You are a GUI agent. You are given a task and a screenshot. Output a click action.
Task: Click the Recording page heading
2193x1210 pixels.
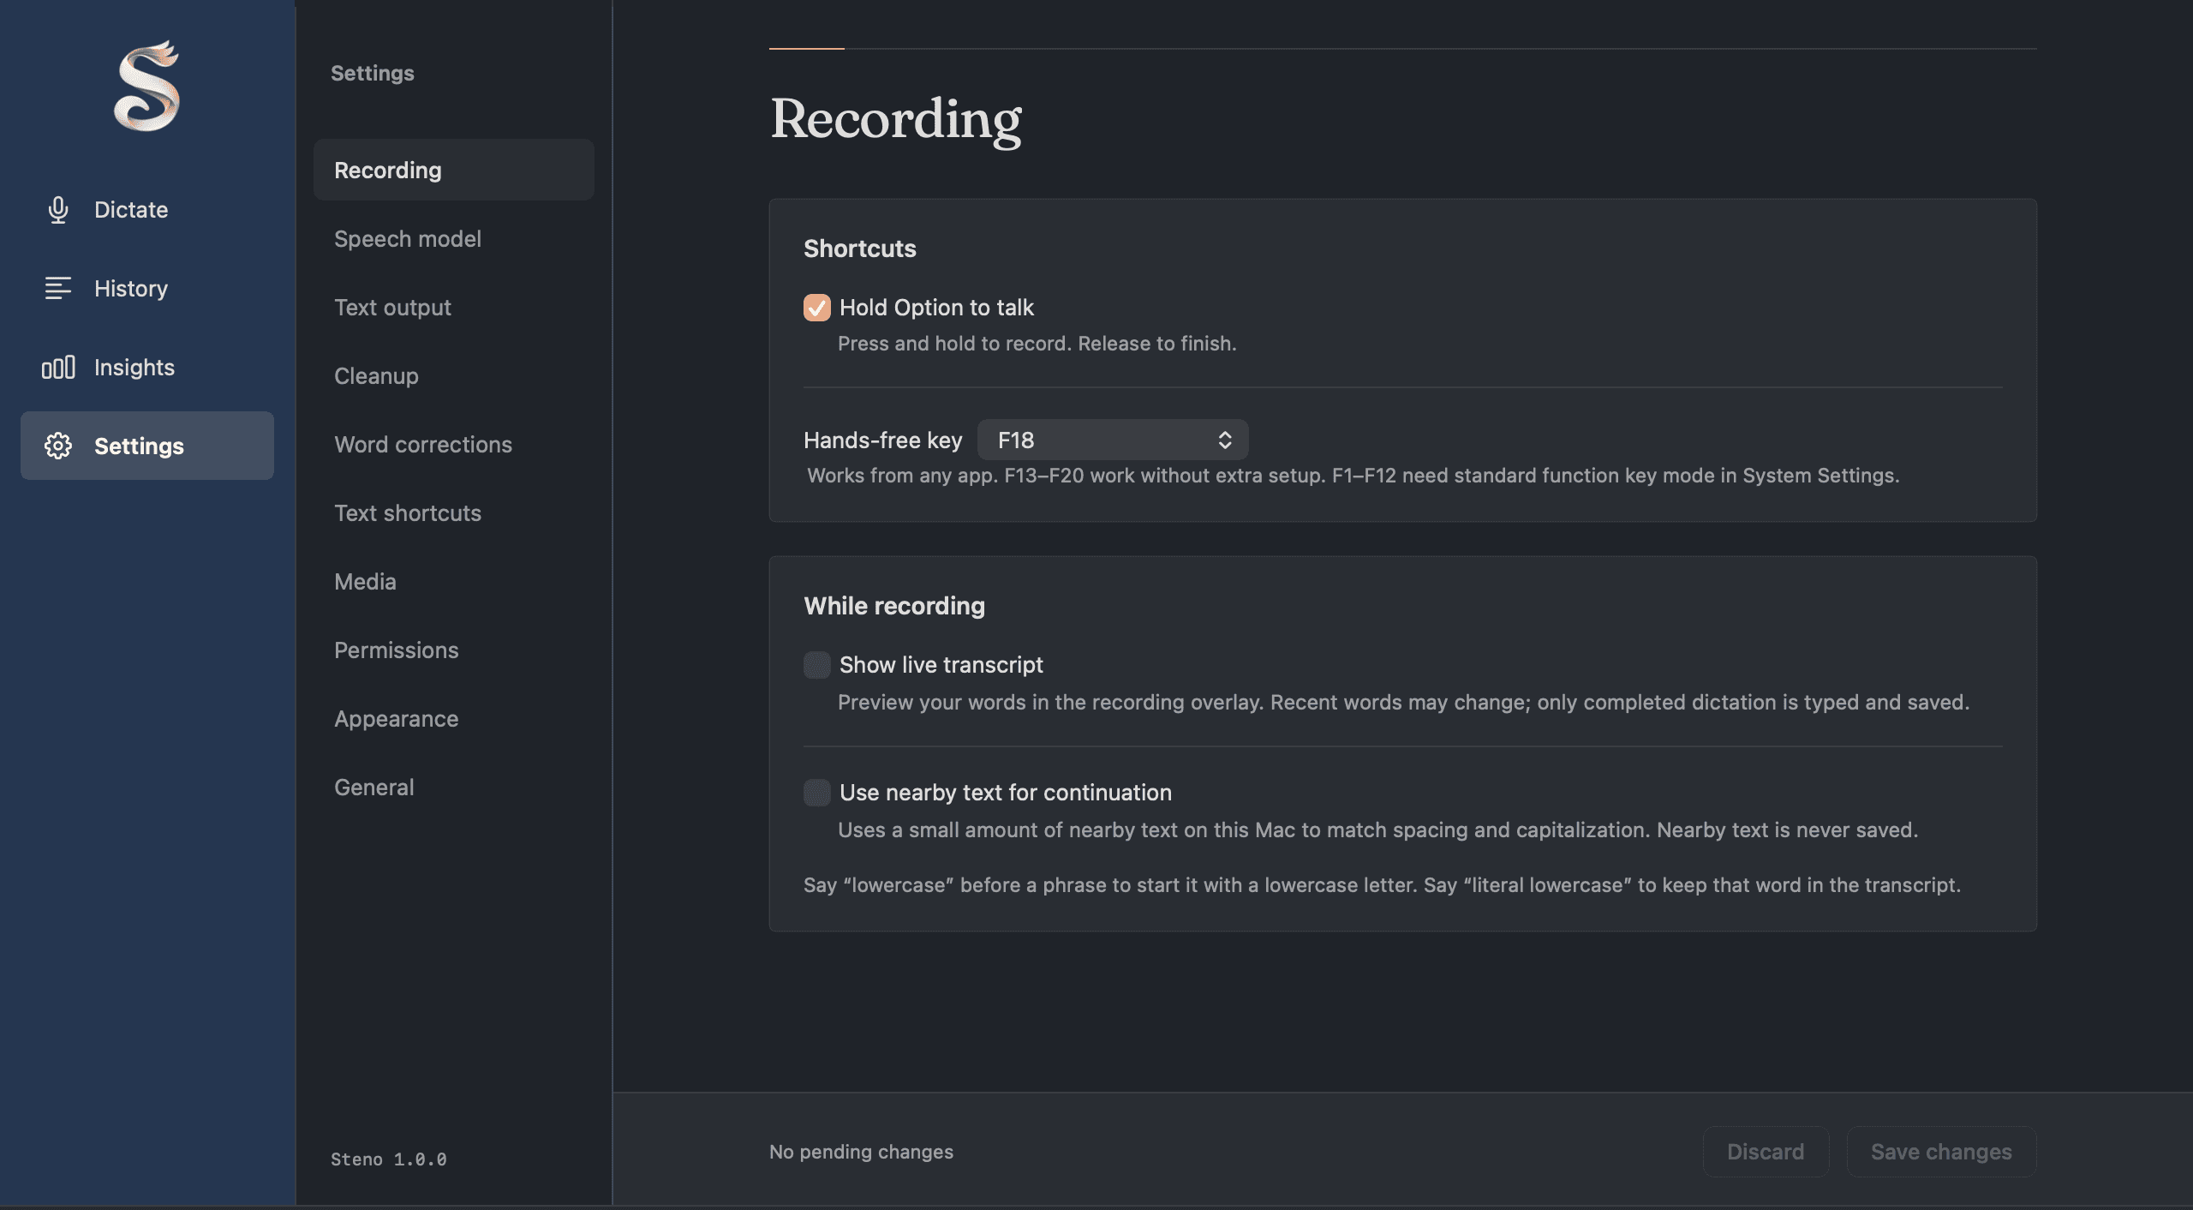[896, 119]
